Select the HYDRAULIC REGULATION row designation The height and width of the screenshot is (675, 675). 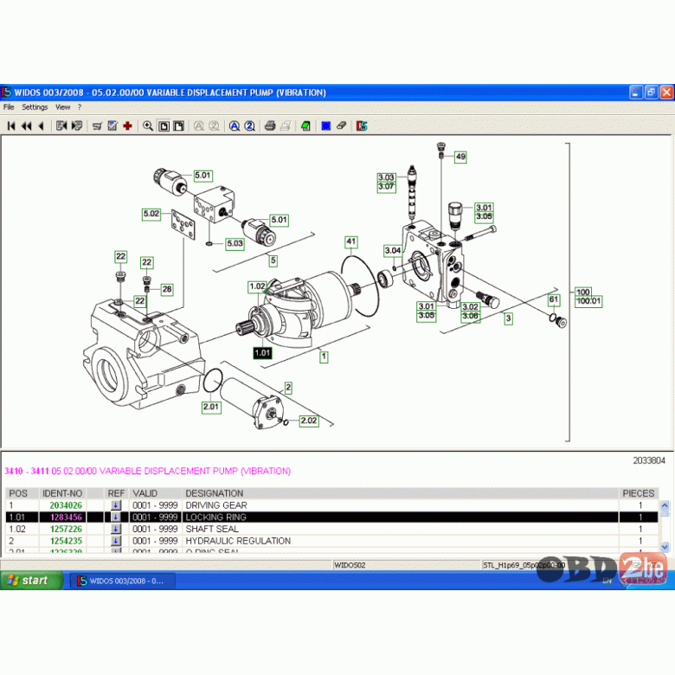[x=238, y=541]
